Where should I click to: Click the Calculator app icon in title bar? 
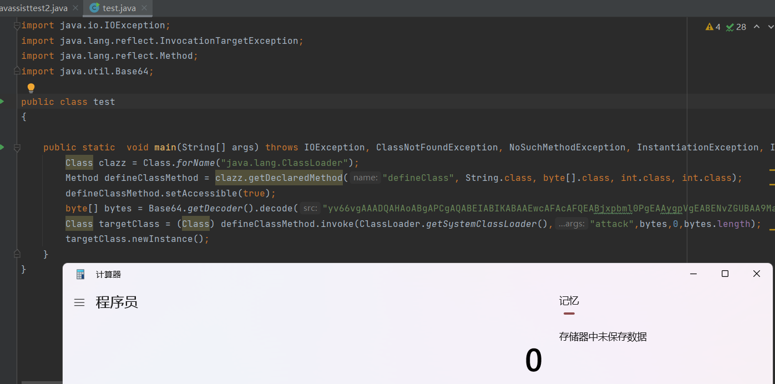pyautogui.click(x=80, y=274)
